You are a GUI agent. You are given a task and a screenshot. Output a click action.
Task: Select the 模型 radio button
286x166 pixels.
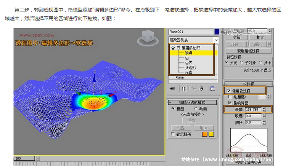tap(173, 109)
